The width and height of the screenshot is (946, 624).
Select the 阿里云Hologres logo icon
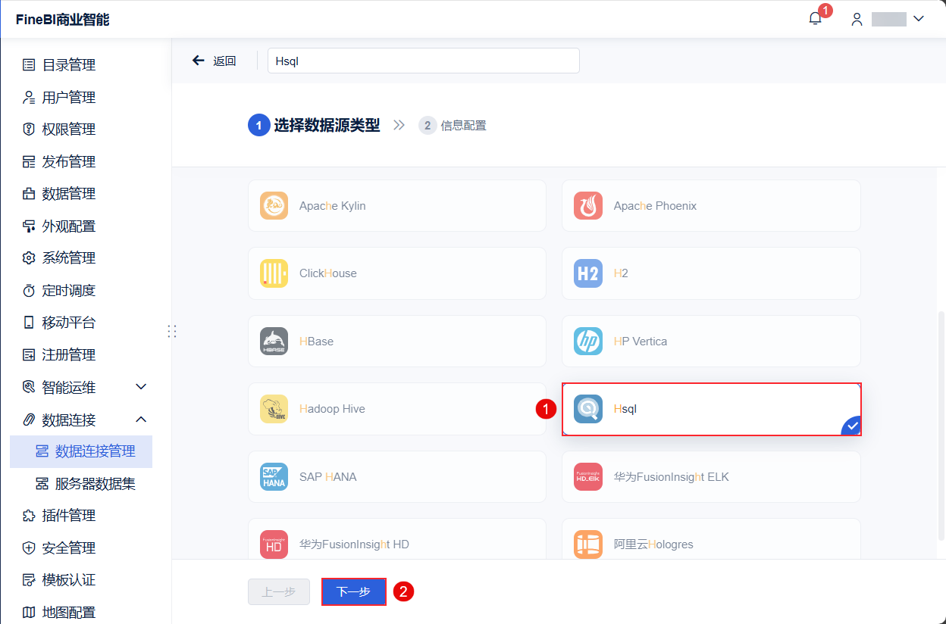coord(588,544)
